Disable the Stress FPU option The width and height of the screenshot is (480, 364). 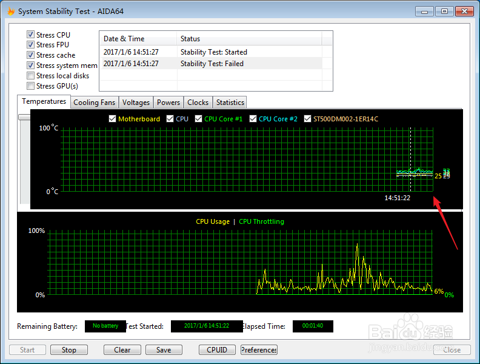(30, 45)
